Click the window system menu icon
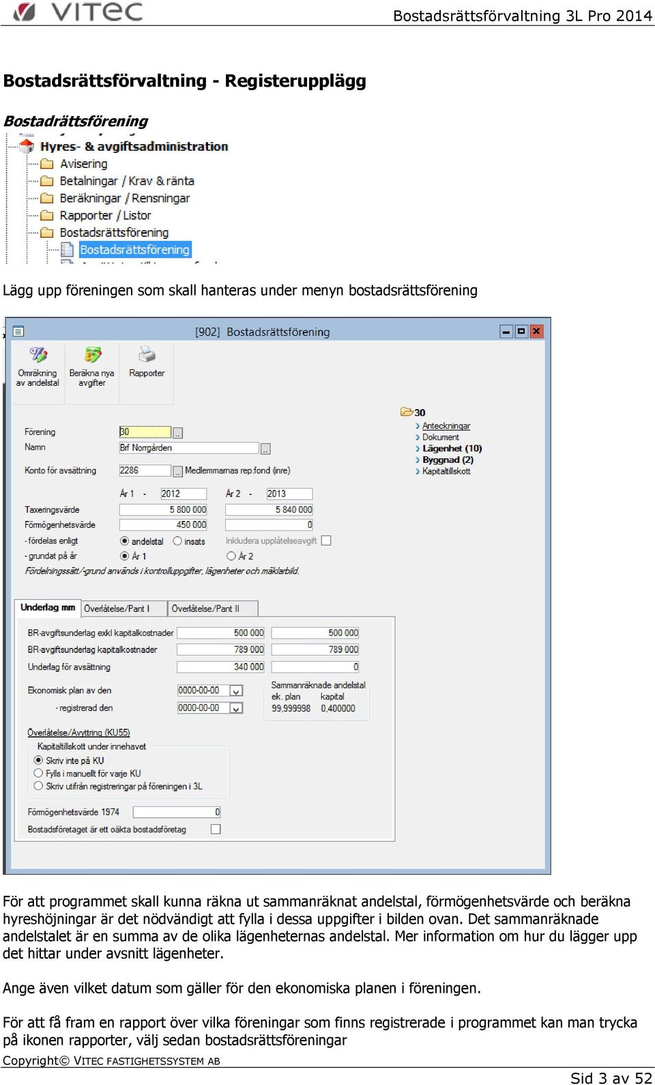Viewport: 655px width, 1085px height. pyautogui.click(x=18, y=331)
